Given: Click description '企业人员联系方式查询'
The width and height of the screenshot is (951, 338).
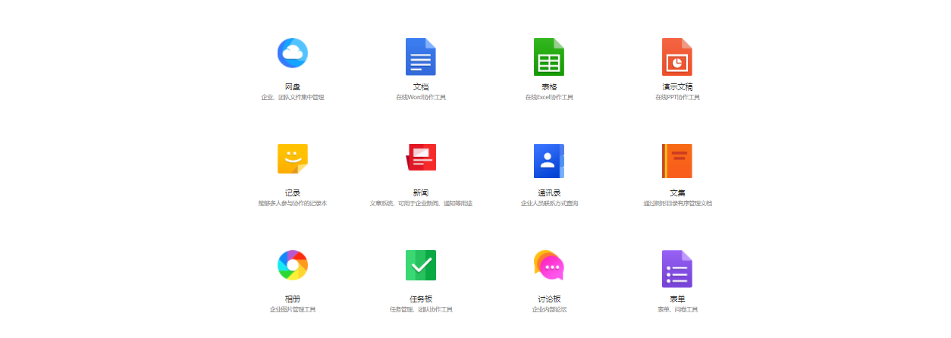Looking at the screenshot, I should (549, 204).
